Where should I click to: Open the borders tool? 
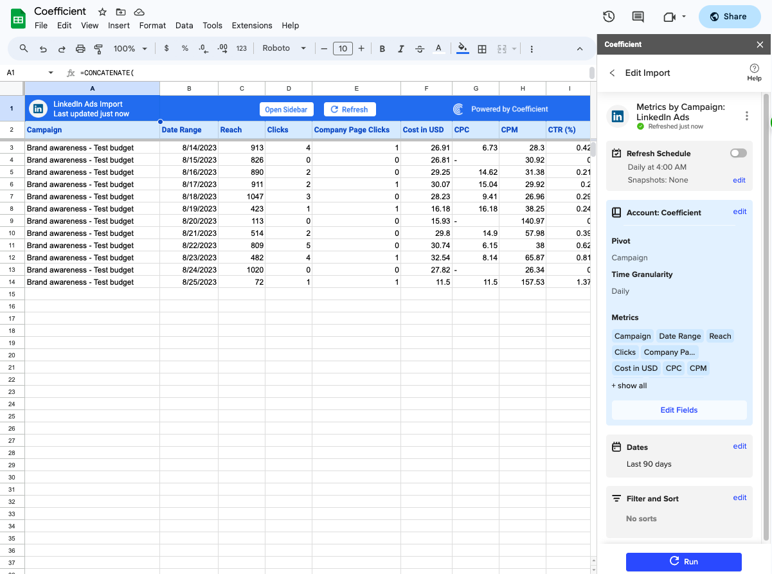tap(482, 48)
